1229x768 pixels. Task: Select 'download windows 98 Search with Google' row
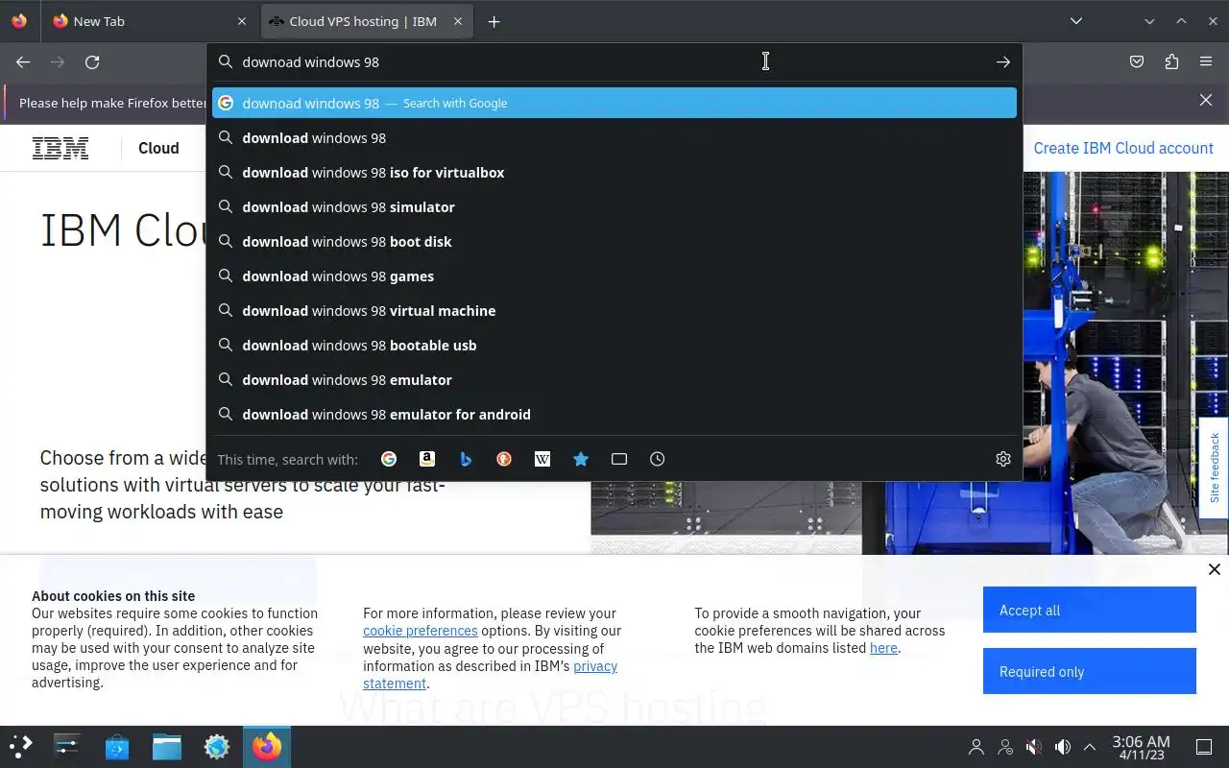click(614, 103)
